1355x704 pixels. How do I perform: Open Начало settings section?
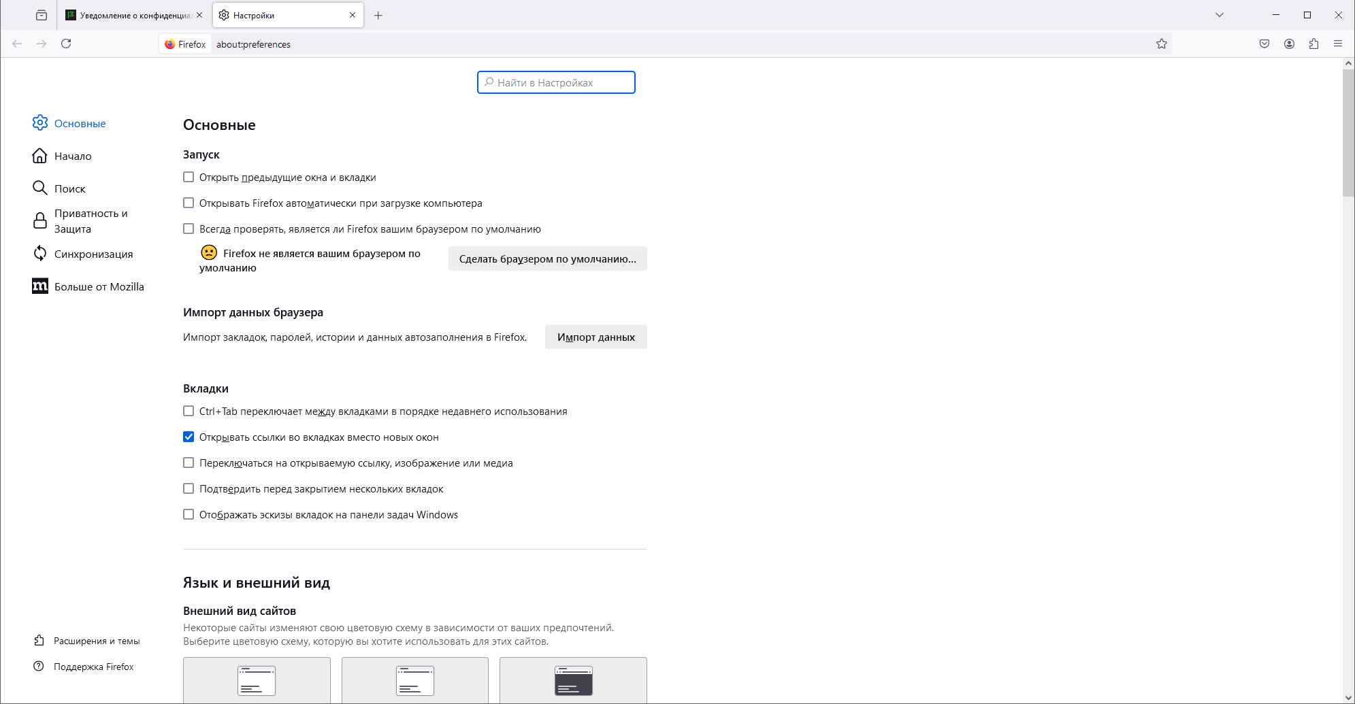coord(62,156)
